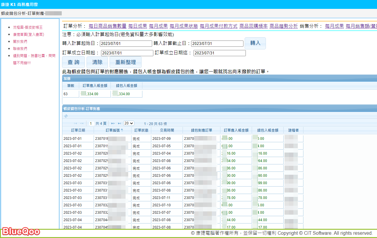This screenshot has height=238, width=377.
Task: Select 流程圖-蝦皮對帳王 in the sidebar
Action: point(28,27)
